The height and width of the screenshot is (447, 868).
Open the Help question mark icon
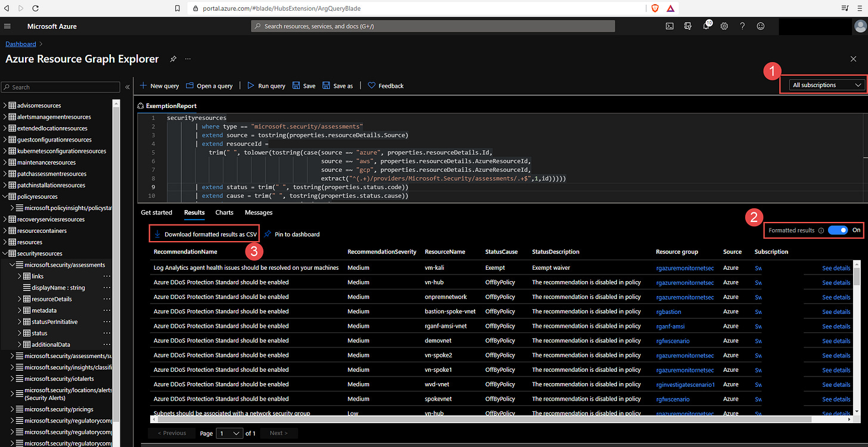coord(742,26)
